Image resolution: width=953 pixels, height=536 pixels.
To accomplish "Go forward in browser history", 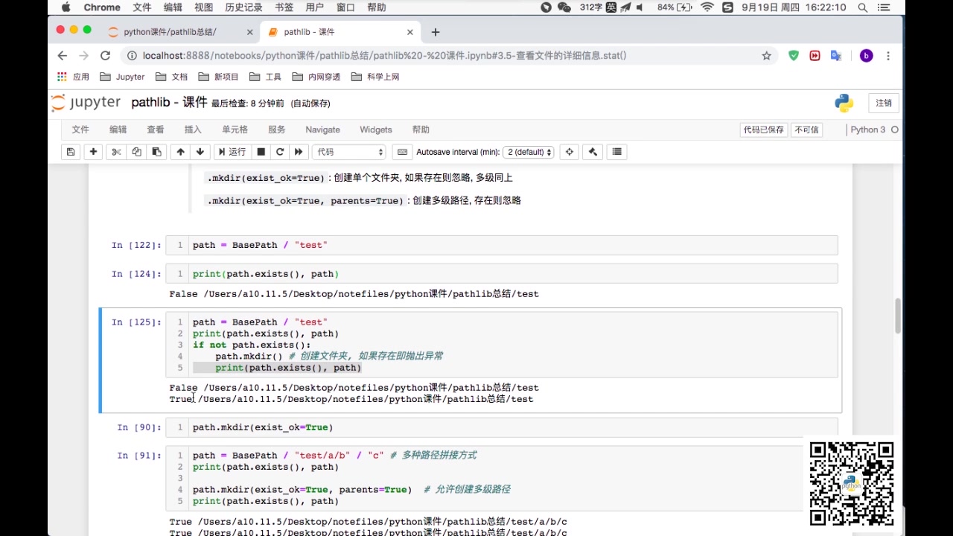I will (83, 56).
